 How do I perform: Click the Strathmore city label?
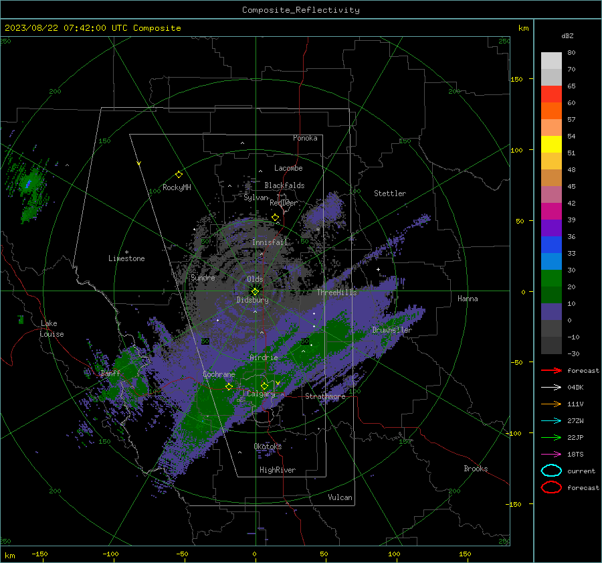325,396
